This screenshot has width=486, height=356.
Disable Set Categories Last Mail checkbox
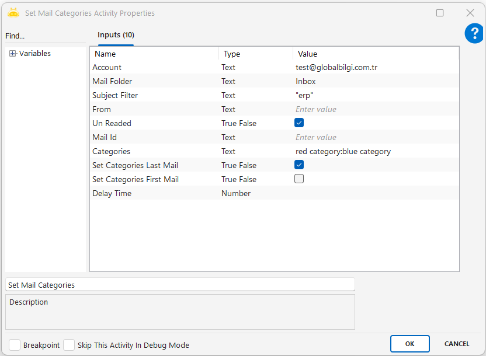pos(299,165)
